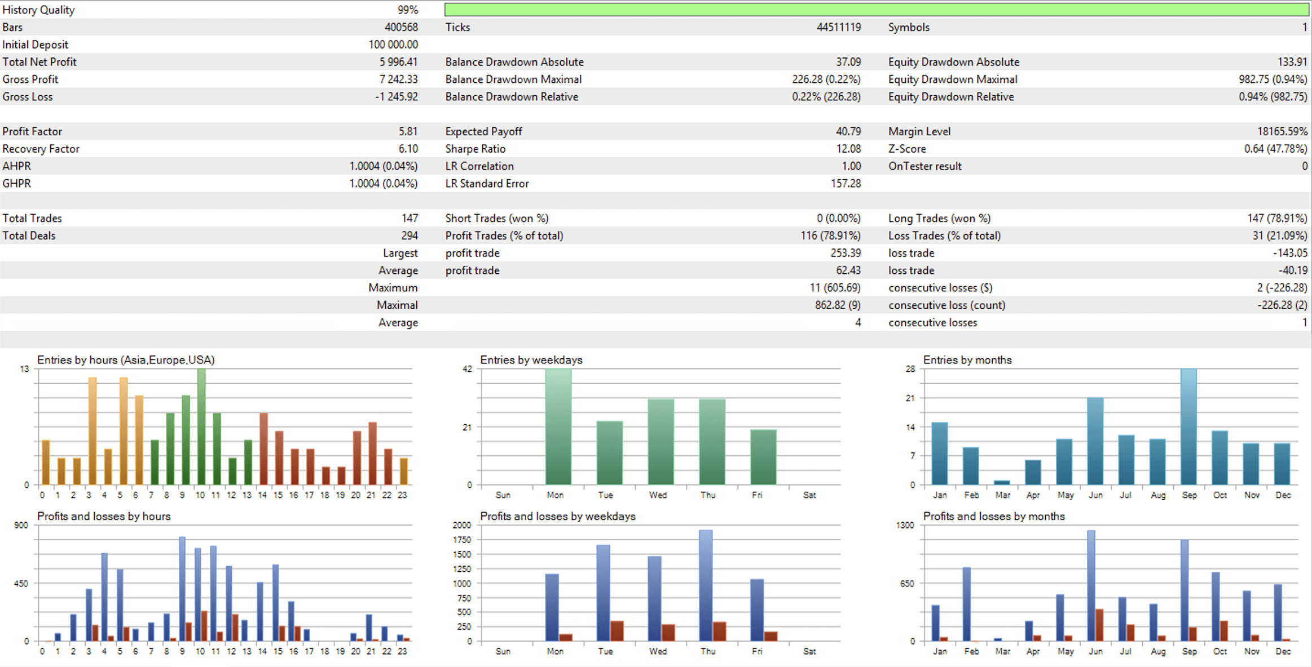Click the Tuesday red loss bar
Viewport: 1312px width, 667px height.
617,631
